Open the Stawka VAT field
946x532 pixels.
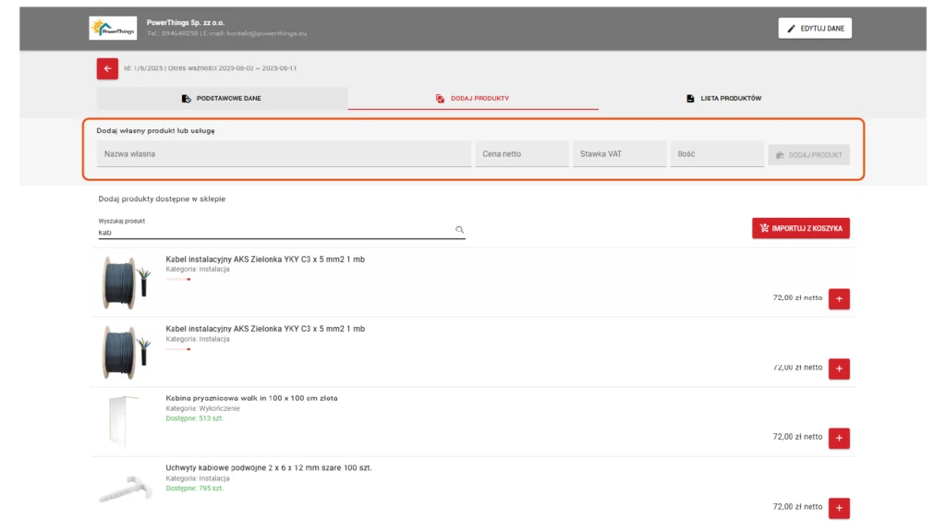pyautogui.click(x=619, y=154)
